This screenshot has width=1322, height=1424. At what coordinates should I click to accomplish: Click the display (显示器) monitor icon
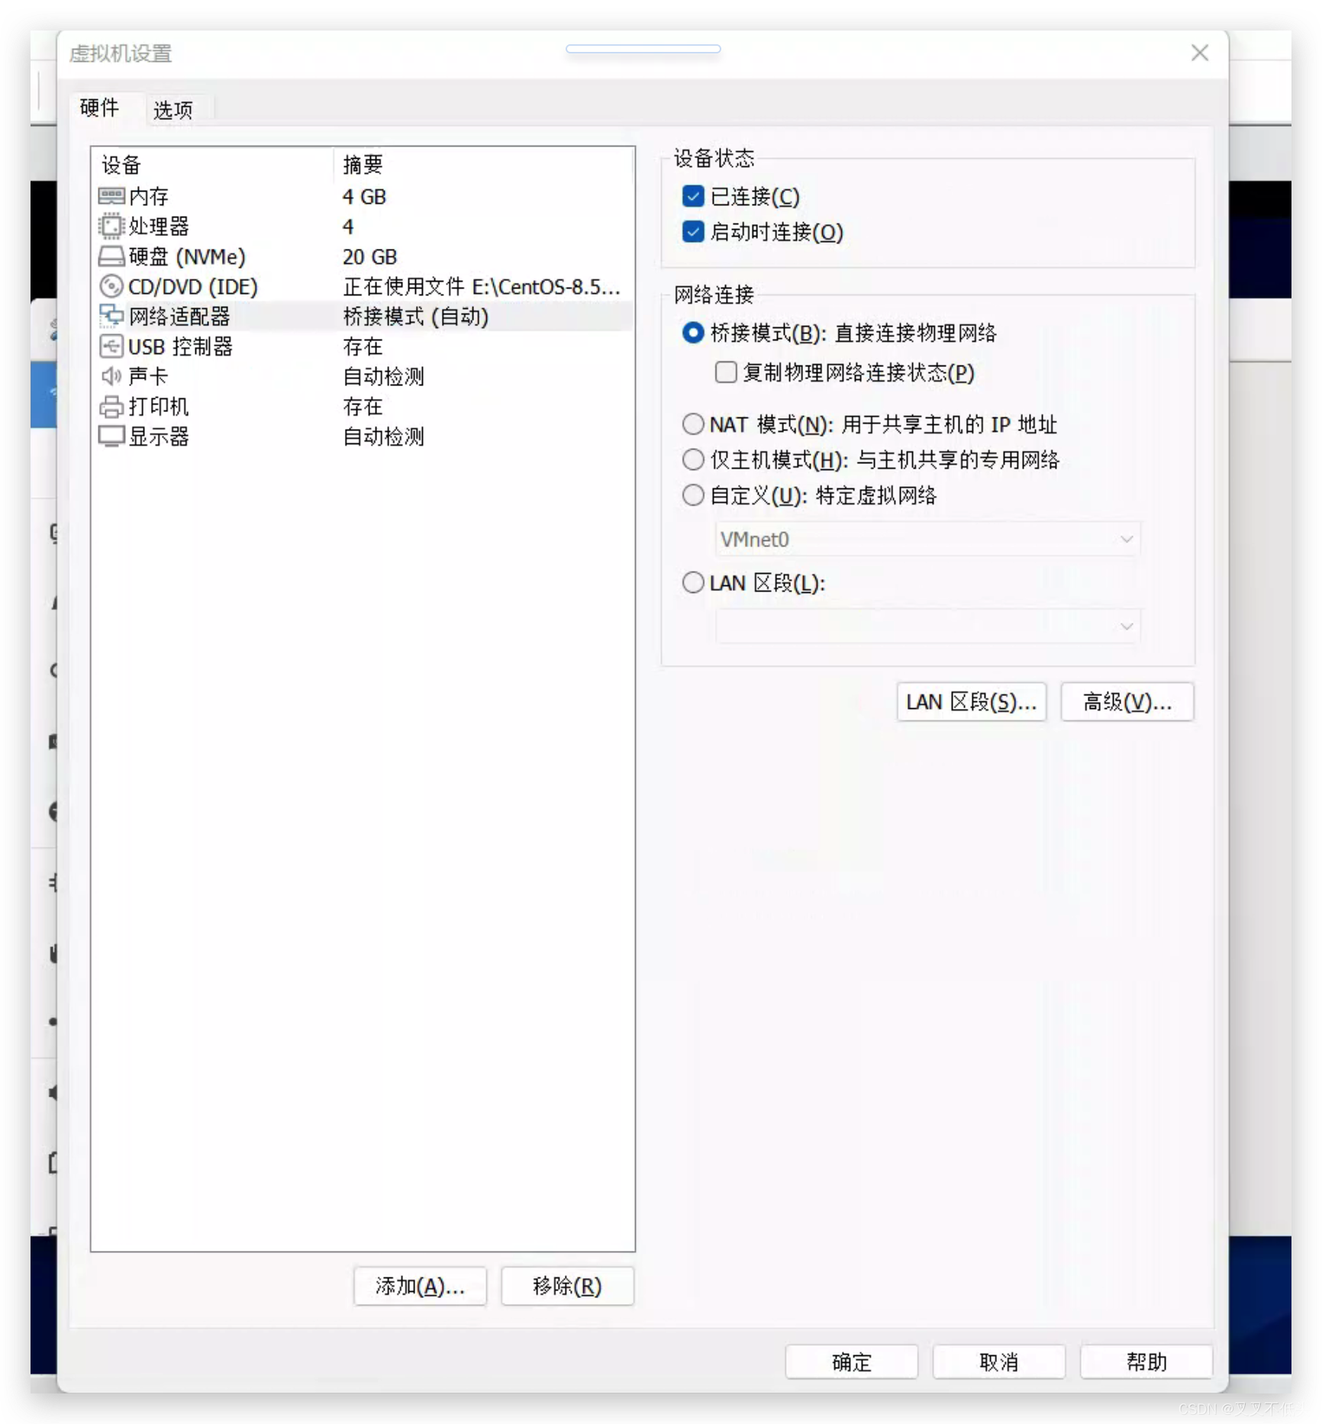click(111, 437)
